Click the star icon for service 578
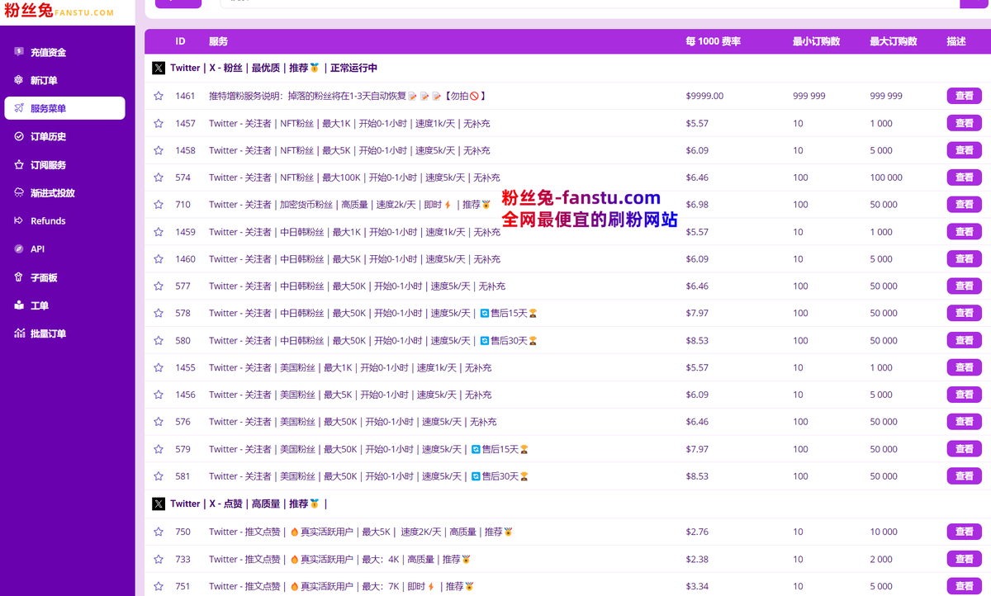The width and height of the screenshot is (991, 596). (x=159, y=313)
